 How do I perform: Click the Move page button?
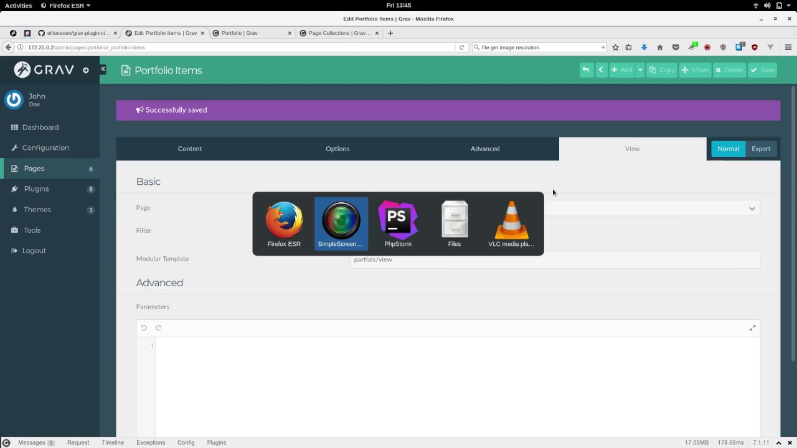click(x=695, y=70)
